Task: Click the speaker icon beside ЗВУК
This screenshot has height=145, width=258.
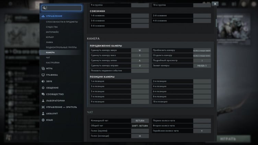Action: pyautogui.click(x=43, y=82)
